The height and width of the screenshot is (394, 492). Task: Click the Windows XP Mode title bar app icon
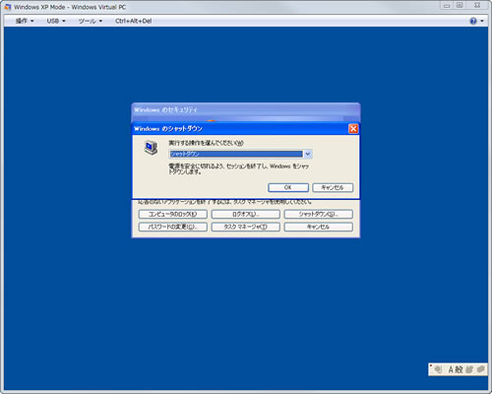point(8,7)
